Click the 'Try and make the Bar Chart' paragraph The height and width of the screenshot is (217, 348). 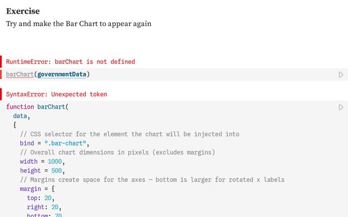click(x=78, y=24)
